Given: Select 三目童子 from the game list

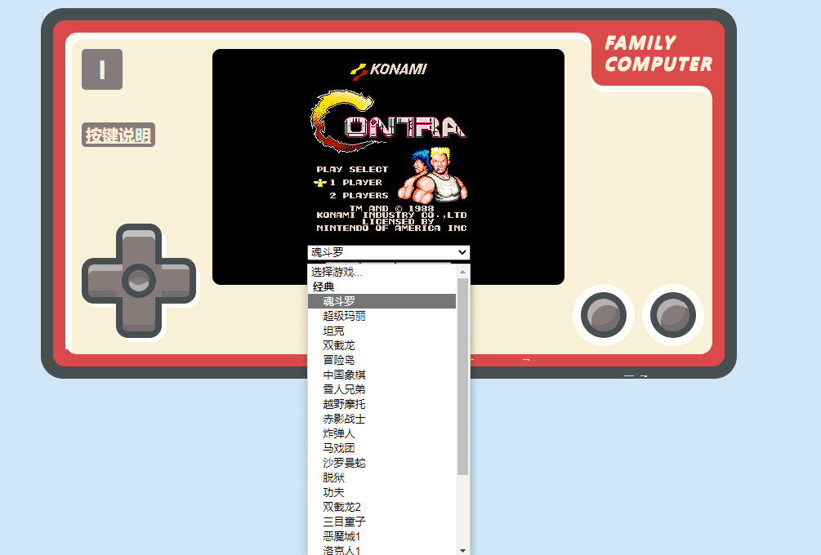Looking at the screenshot, I should tap(381, 522).
